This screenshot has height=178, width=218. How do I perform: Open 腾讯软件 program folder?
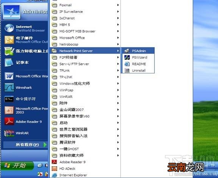click(85, 142)
